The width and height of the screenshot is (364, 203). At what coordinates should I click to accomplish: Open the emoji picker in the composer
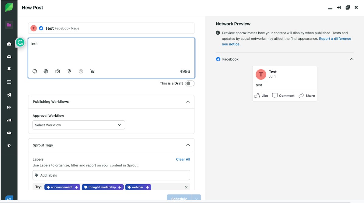click(35, 71)
